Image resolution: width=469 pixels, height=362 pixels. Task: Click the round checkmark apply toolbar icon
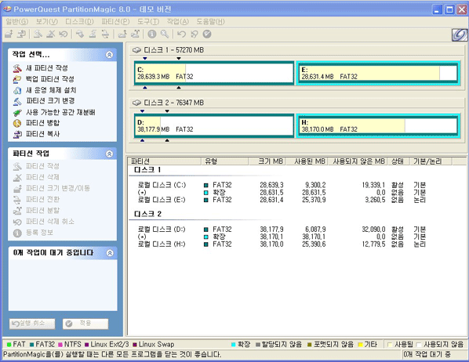point(207,34)
